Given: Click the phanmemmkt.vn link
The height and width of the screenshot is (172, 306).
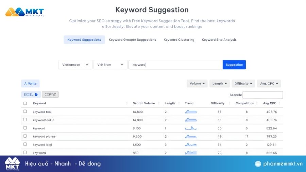Looking at the screenshot, I should [283, 164].
